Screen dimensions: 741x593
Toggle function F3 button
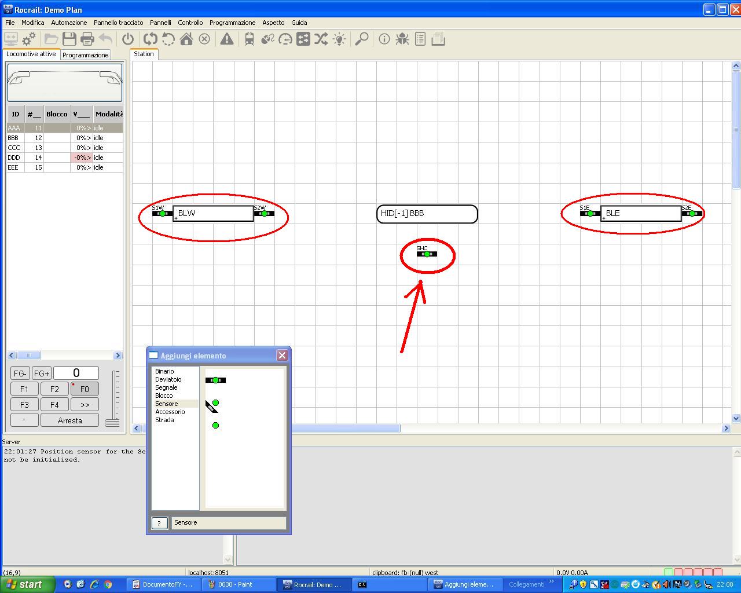click(x=24, y=404)
